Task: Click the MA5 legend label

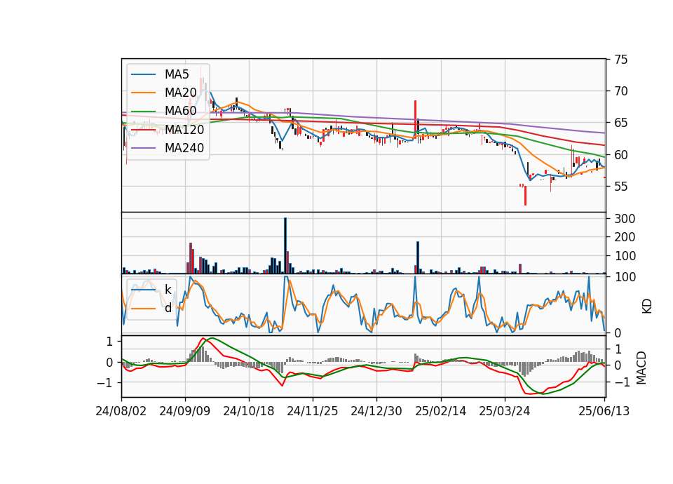Action: tap(177, 74)
